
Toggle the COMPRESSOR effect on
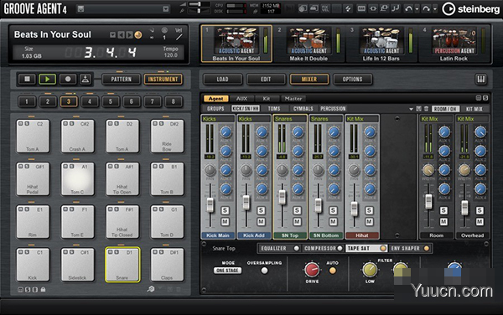(x=340, y=248)
